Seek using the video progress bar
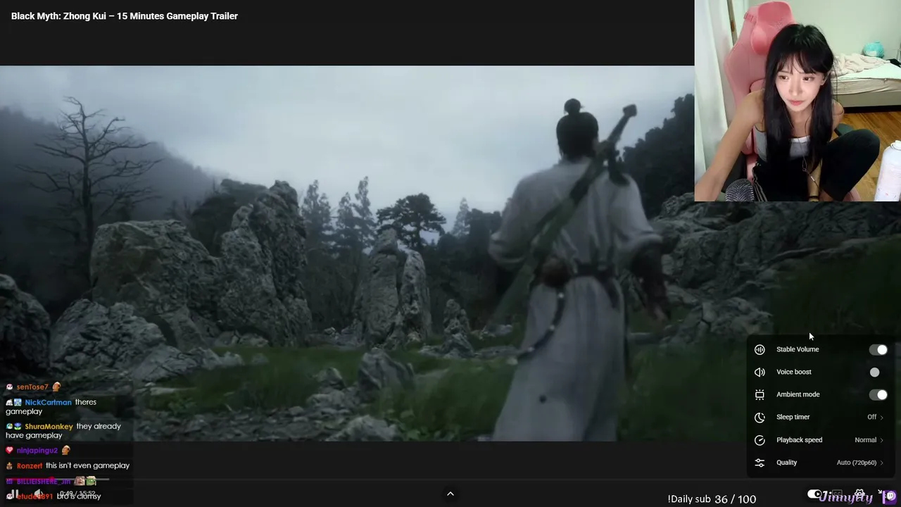 point(450,481)
